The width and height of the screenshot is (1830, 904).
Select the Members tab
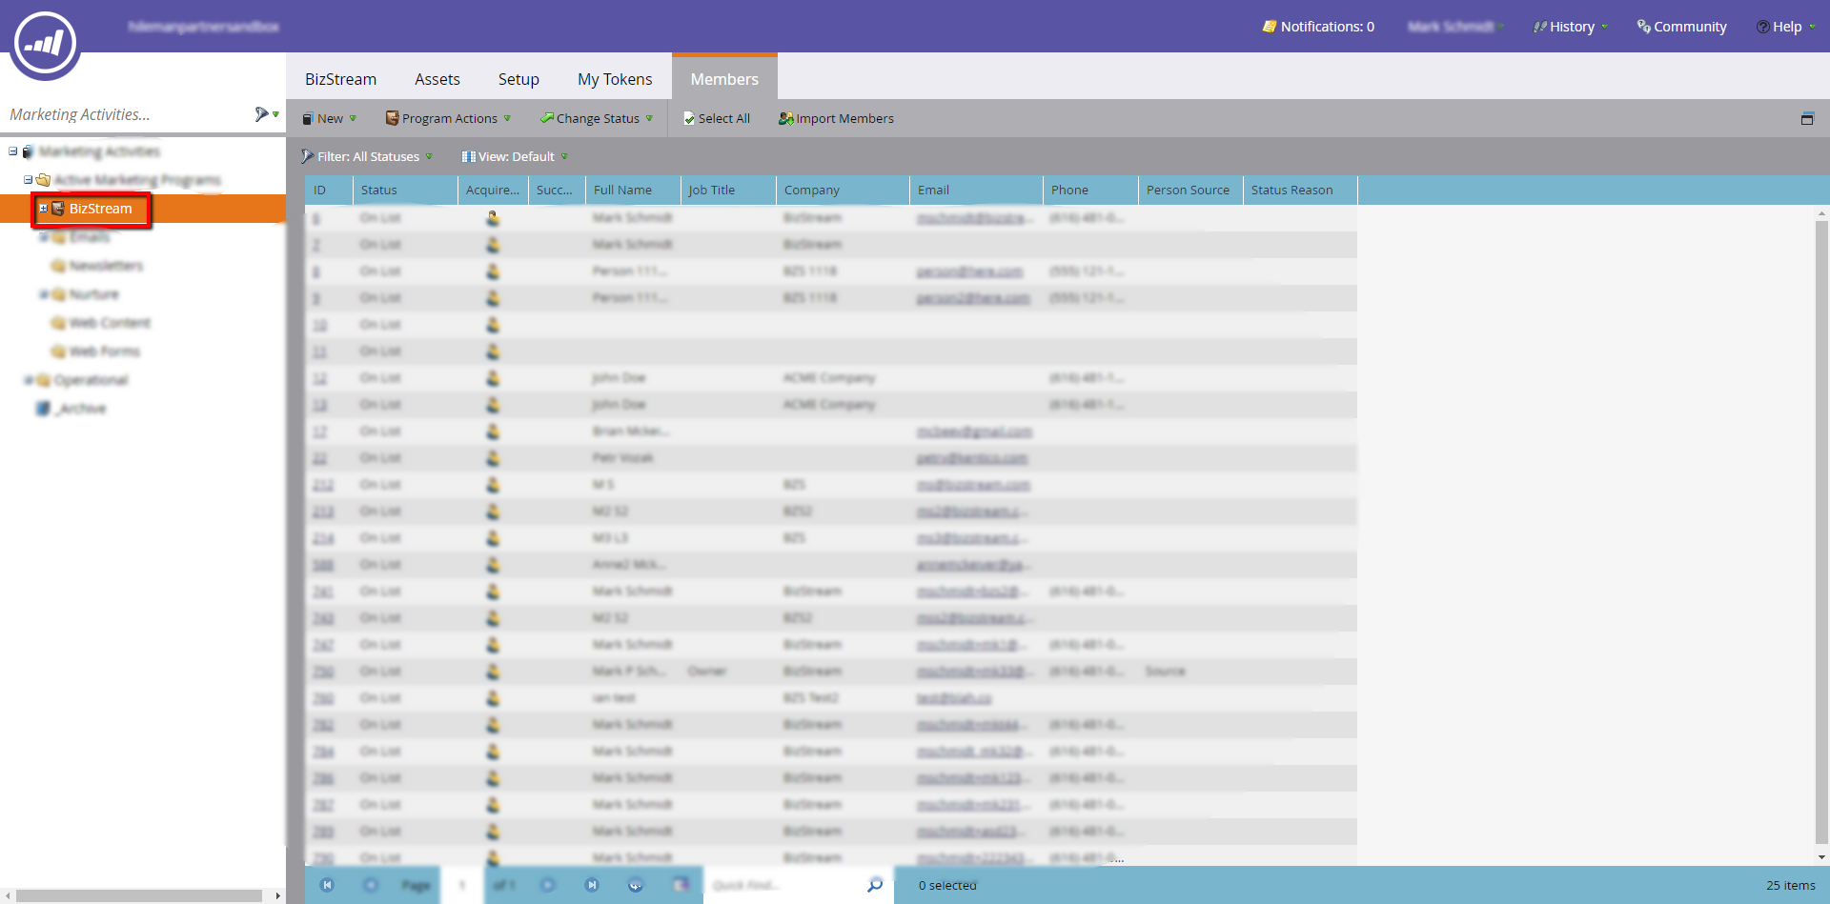pyautogui.click(x=724, y=77)
